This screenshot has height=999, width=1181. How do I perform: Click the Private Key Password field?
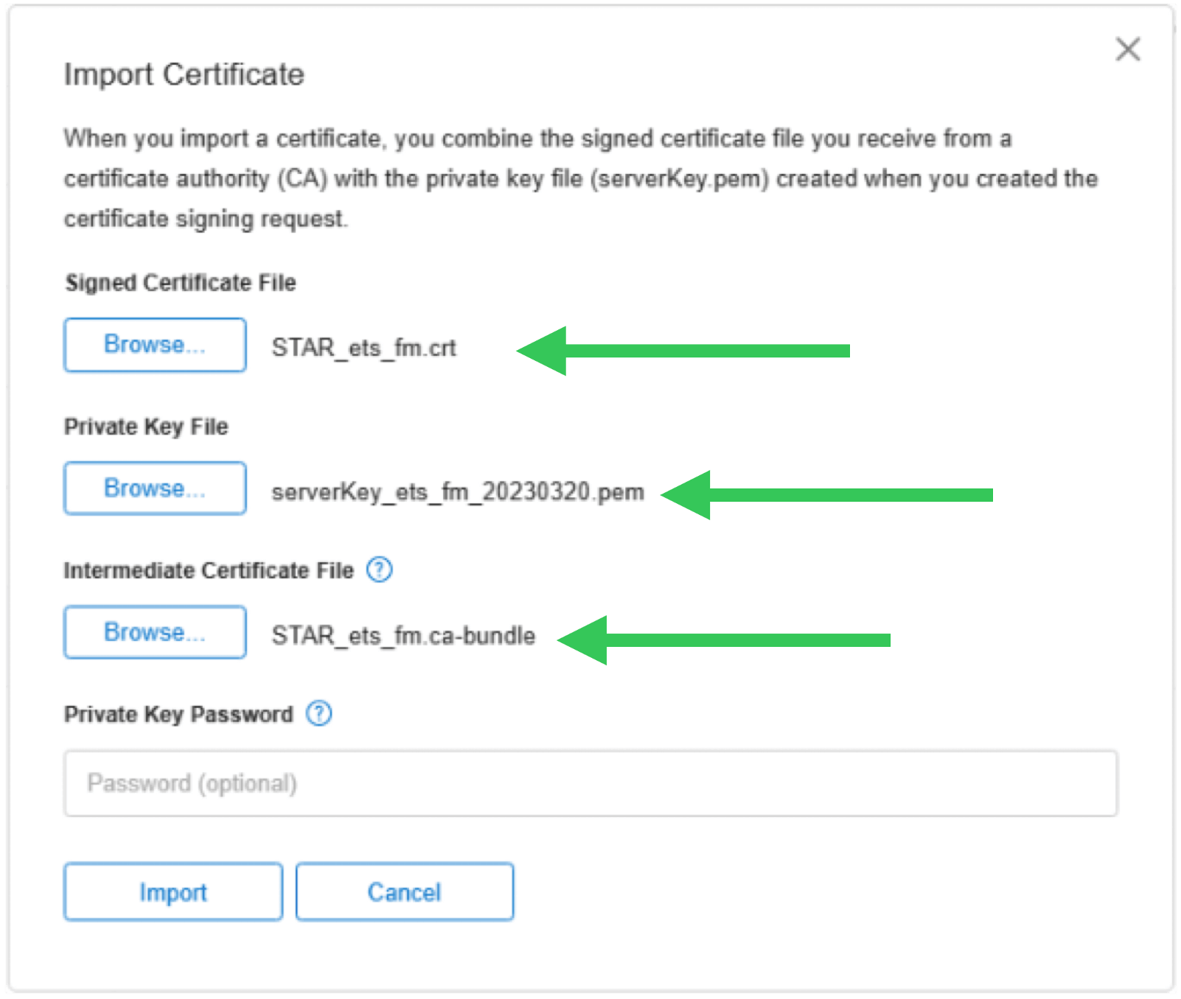tap(590, 783)
